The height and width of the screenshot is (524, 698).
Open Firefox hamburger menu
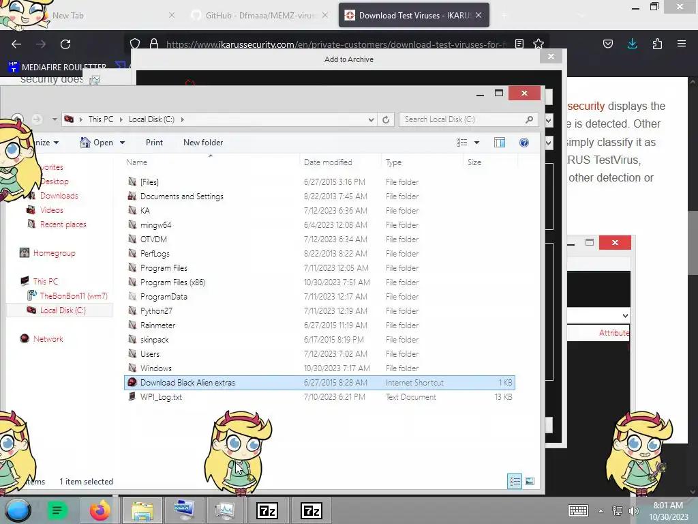[681, 44]
